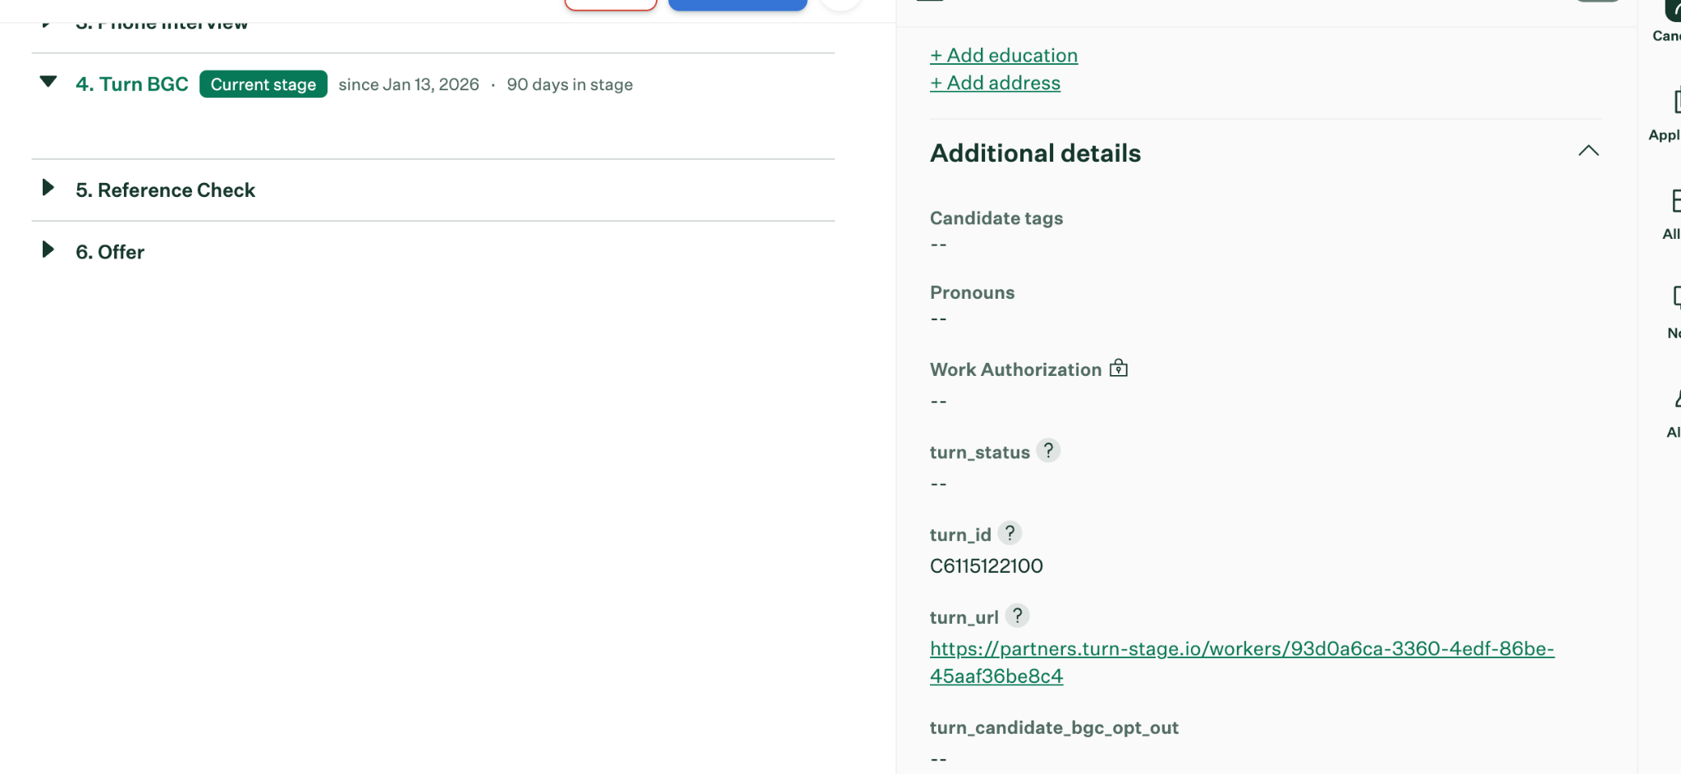Click the red-outlined button at top
This screenshot has width=1681, height=774.
tap(611, 4)
